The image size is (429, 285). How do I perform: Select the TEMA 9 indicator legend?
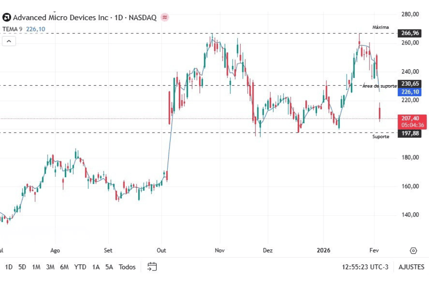pyautogui.click(x=12, y=29)
